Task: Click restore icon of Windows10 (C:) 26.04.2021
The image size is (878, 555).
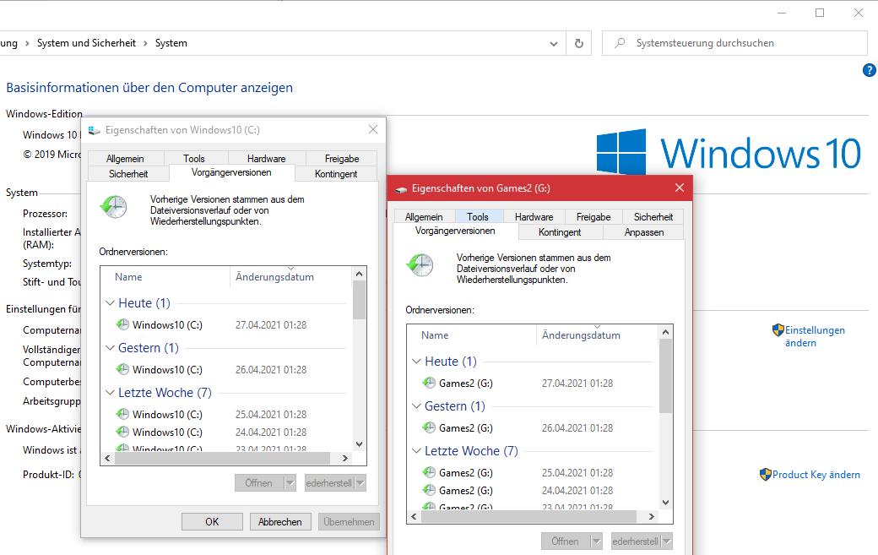Action: (122, 369)
